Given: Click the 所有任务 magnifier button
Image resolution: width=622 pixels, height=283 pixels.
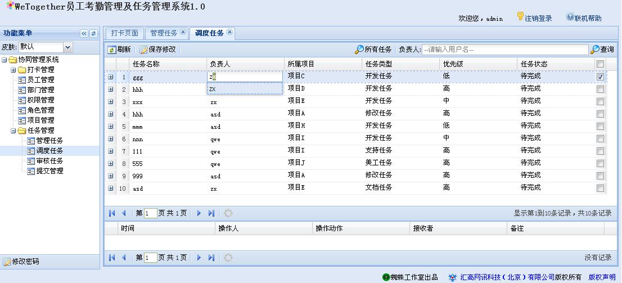Looking at the screenshot, I should (x=373, y=50).
